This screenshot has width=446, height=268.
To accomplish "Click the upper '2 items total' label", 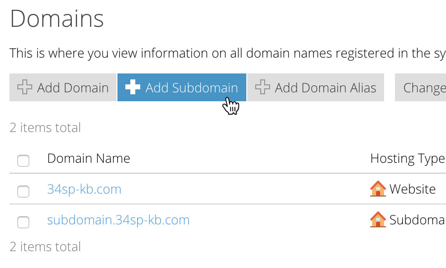I will tap(45, 128).
